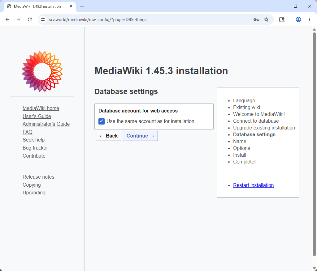The image size is (317, 271).
Task: Click the vertical page scrollbar
Action: point(314,144)
